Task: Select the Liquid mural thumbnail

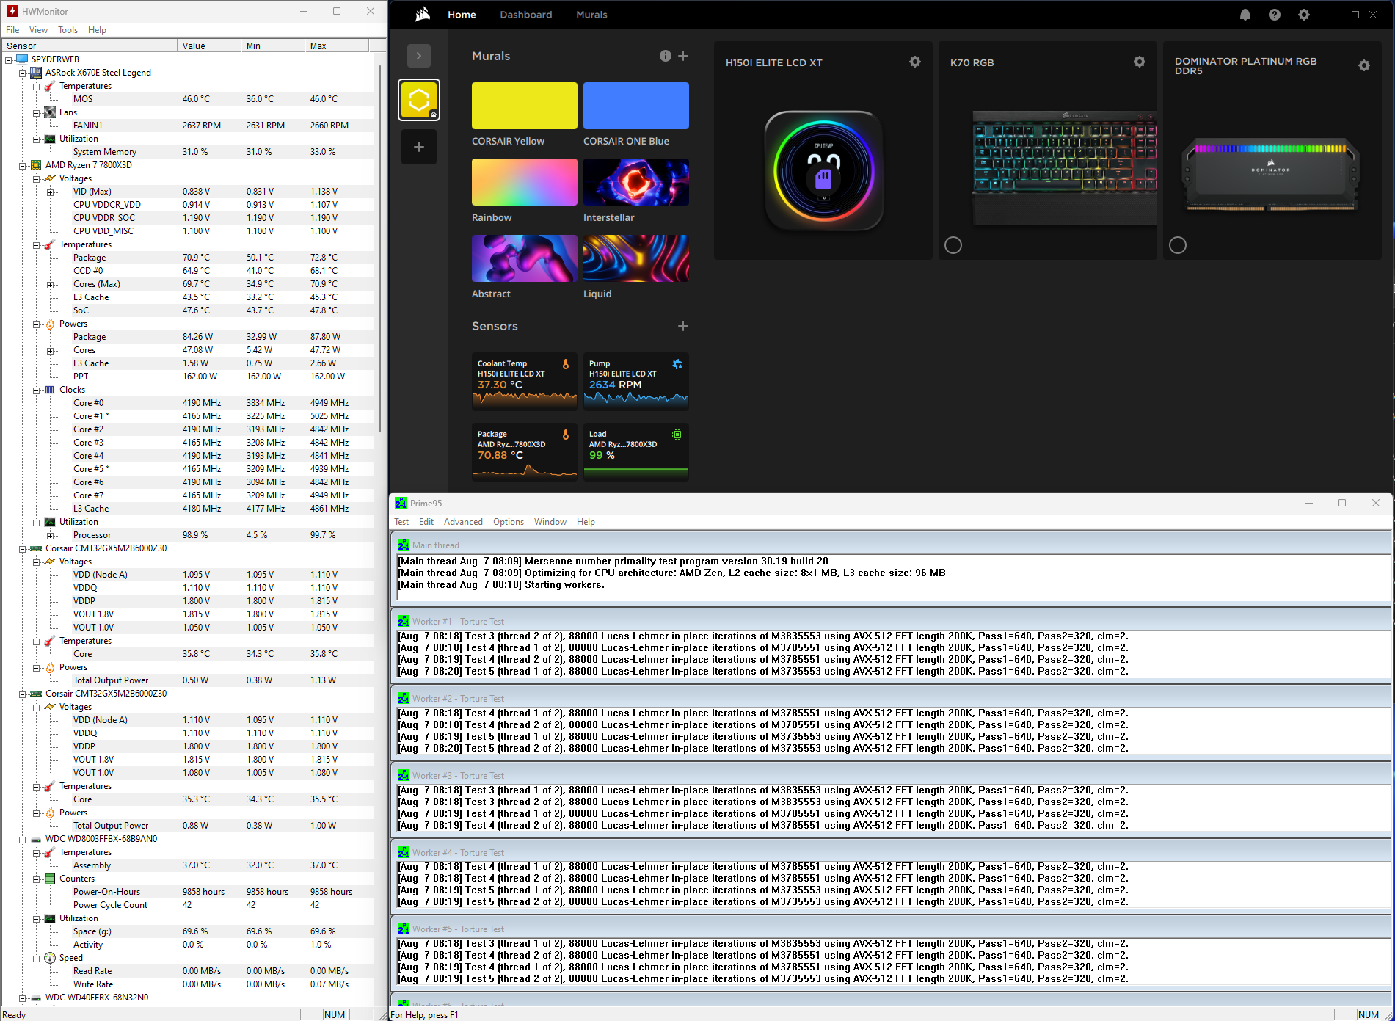Action: pyautogui.click(x=636, y=258)
